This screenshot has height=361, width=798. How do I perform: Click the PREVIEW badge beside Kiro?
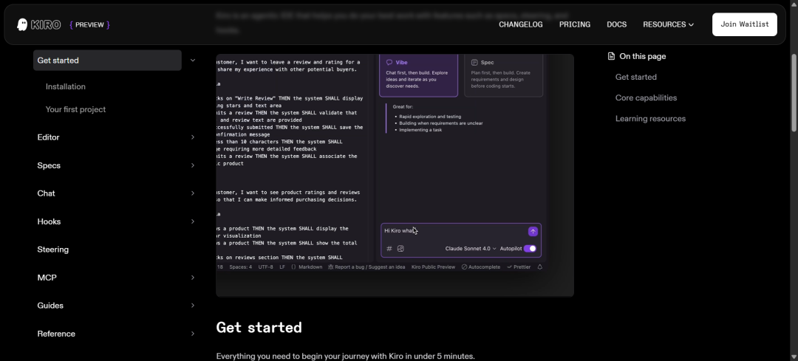tap(89, 24)
